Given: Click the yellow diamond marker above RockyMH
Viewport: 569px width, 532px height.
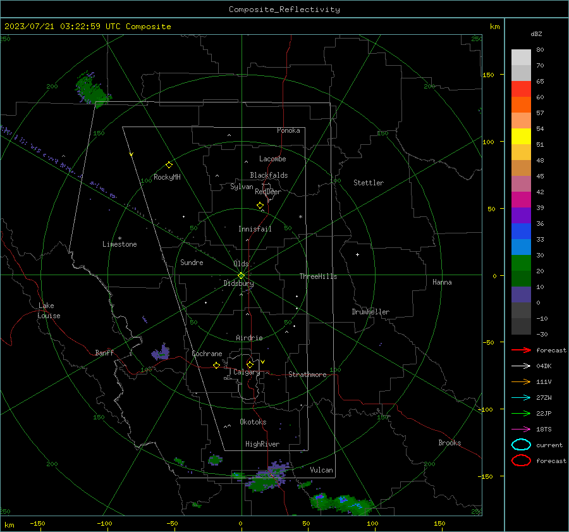Looking at the screenshot, I should coord(169,165).
